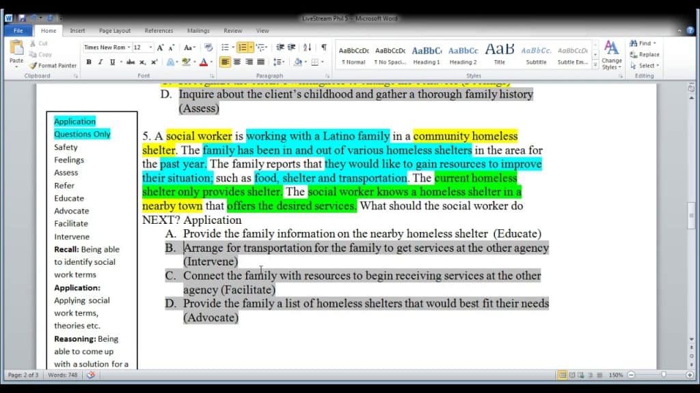700x393 pixels.
Task: Switch to Mailings tab
Action: pyautogui.click(x=198, y=31)
